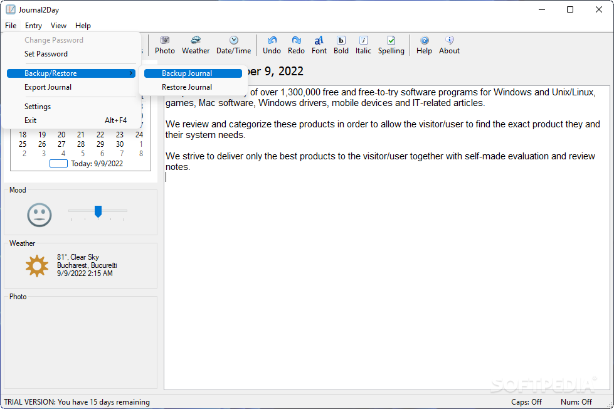
Task: Open the Font toolbar option
Action: pyautogui.click(x=319, y=45)
